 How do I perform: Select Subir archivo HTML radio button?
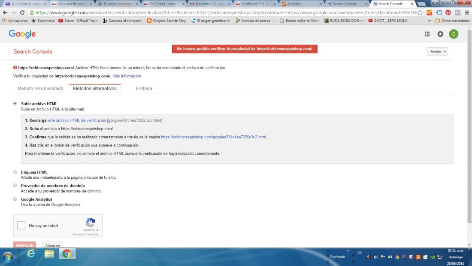pos(15,104)
